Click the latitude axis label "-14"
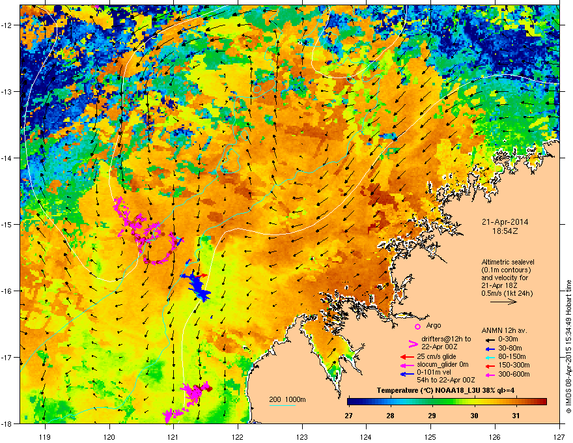The height and width of the screenshot is (443, 573). [7, 158]
